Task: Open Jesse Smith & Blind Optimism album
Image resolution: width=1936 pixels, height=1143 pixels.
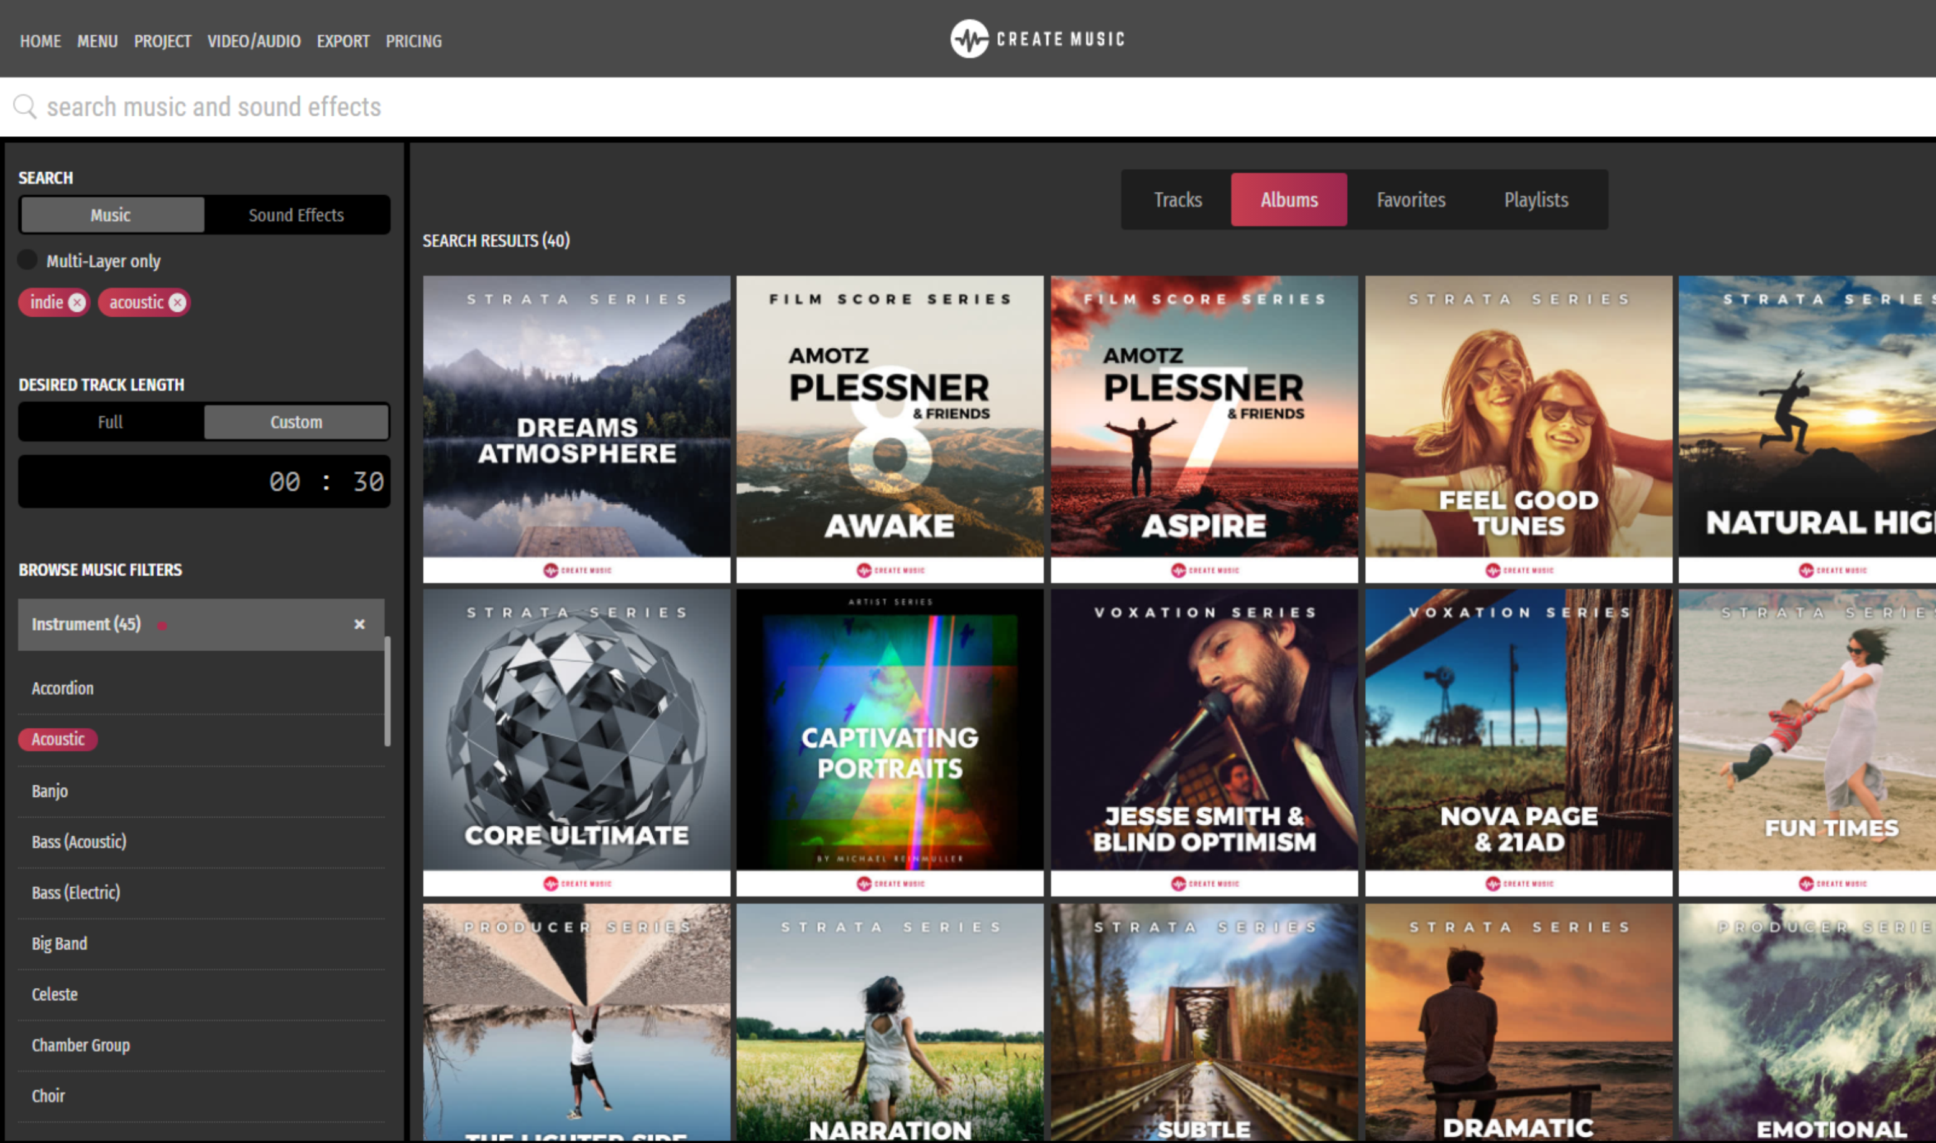Action: click(1204, 743)
